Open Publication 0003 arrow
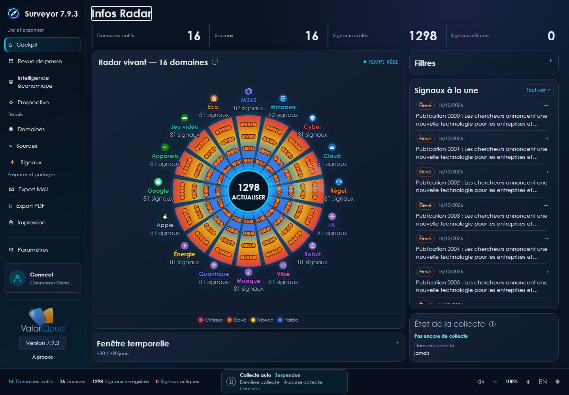This screenshot has width=569, height=395. (546, 205)
